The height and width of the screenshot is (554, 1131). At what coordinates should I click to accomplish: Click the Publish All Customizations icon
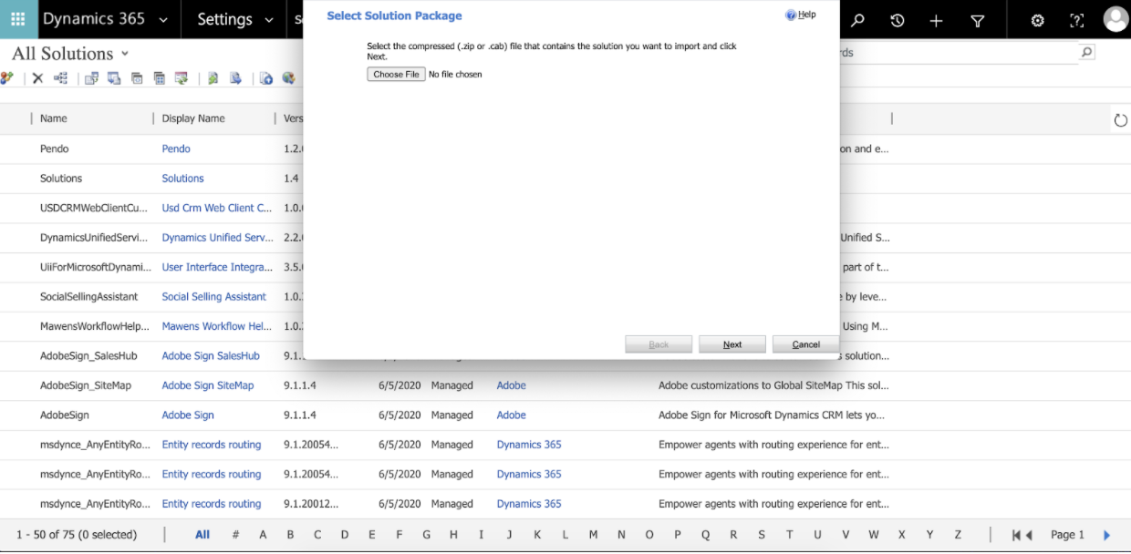pos(266,78)
